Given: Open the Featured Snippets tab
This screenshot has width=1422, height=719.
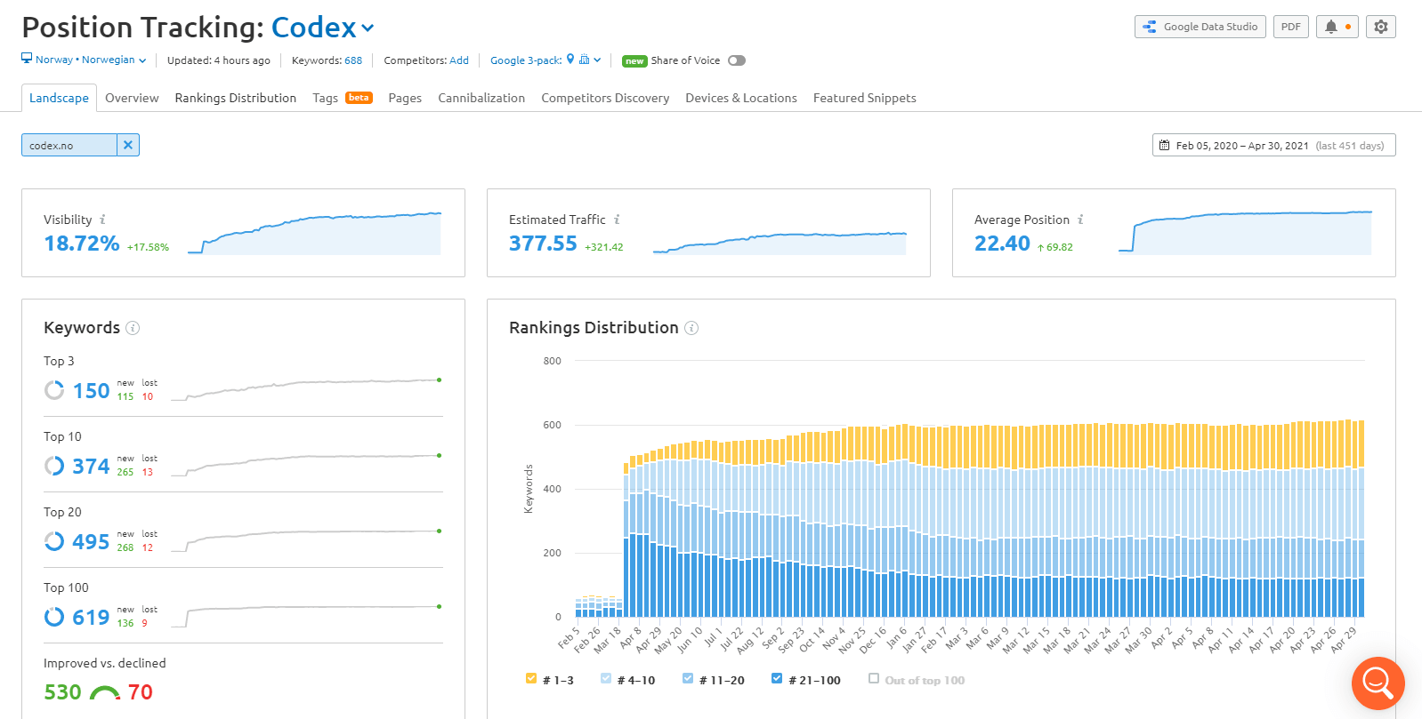Looking at the screenshot, I should click(865, 98).
